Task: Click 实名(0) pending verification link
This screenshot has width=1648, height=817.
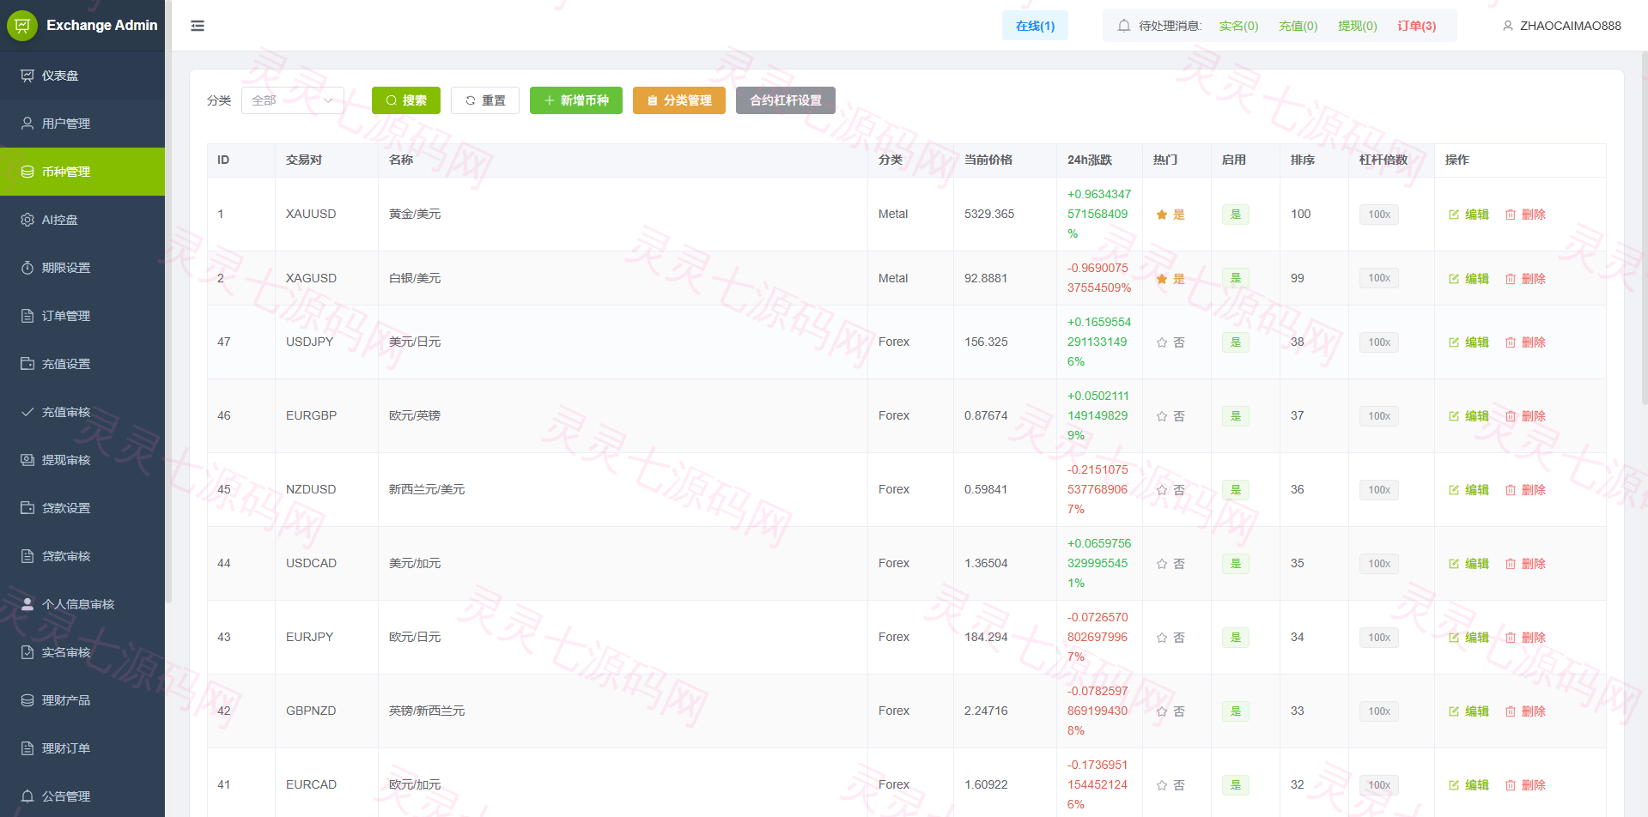Action: [x=1238, y=26]
